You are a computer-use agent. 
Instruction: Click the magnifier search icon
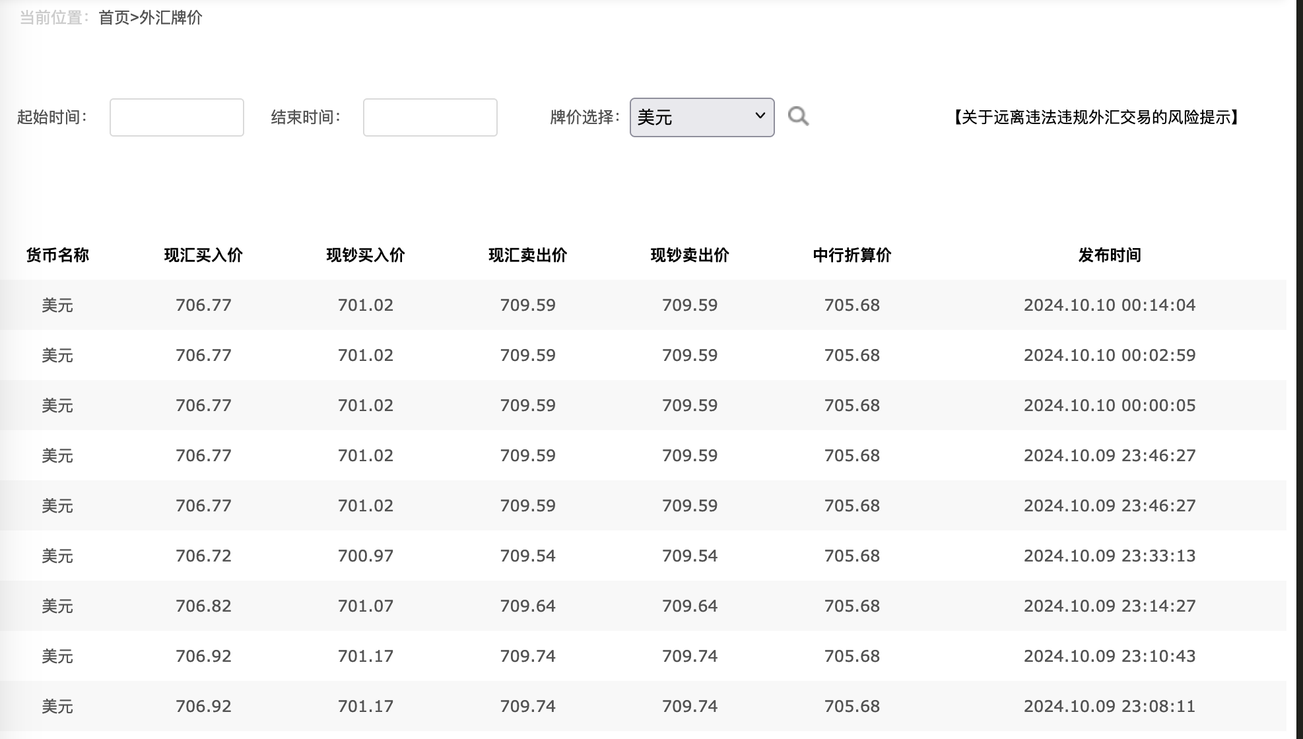pyautogui.click(x=798, y=117)
